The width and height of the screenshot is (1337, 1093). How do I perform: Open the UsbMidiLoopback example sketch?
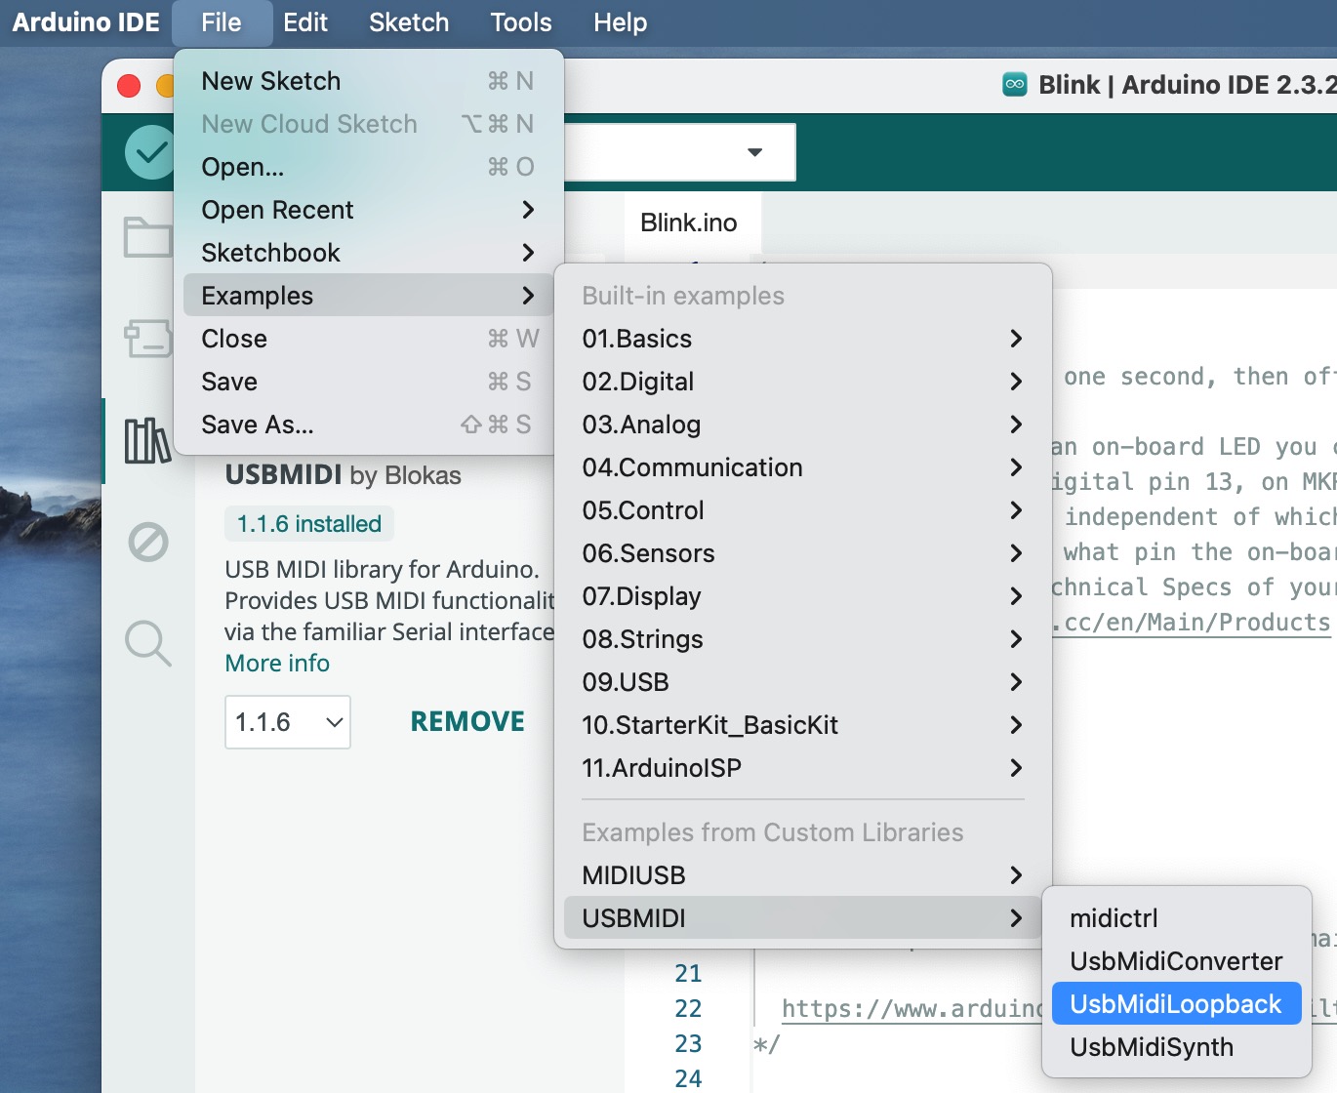pos(1177,1004)
